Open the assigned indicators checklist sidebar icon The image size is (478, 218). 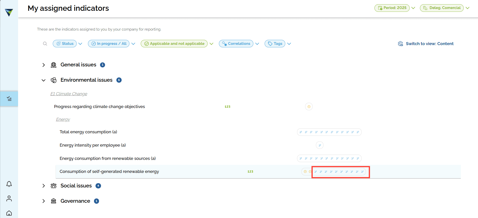9,99
